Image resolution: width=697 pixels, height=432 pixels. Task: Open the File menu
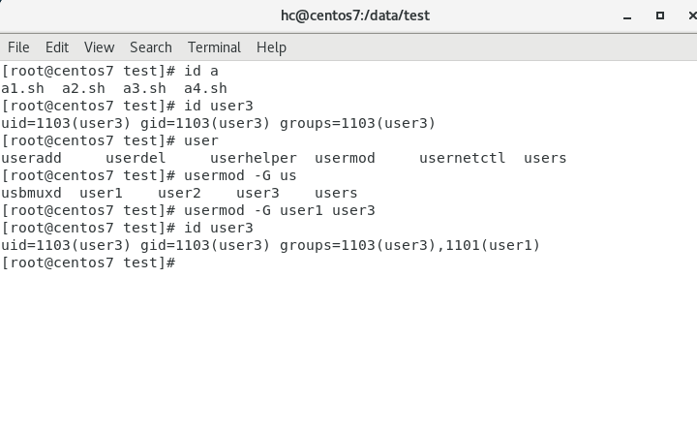18,47
